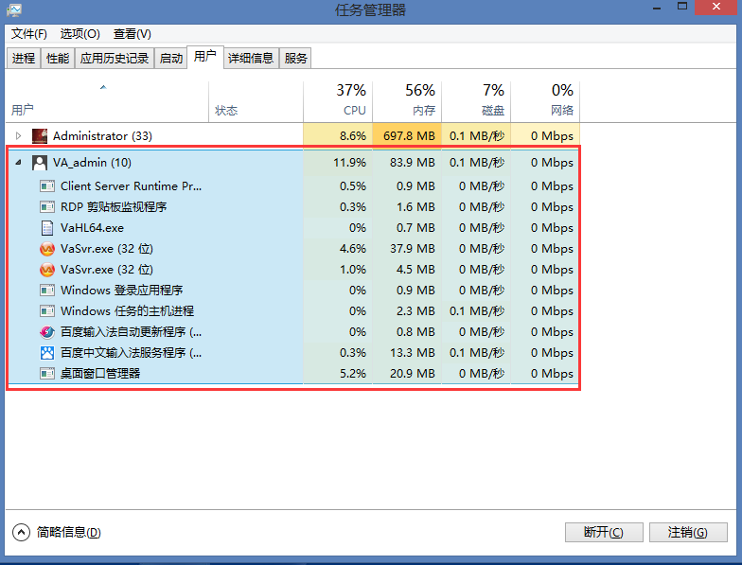Click the 桌面窗口管理器 icon
This screenshot has height=565, width=742.
click(x=47, y=374)
